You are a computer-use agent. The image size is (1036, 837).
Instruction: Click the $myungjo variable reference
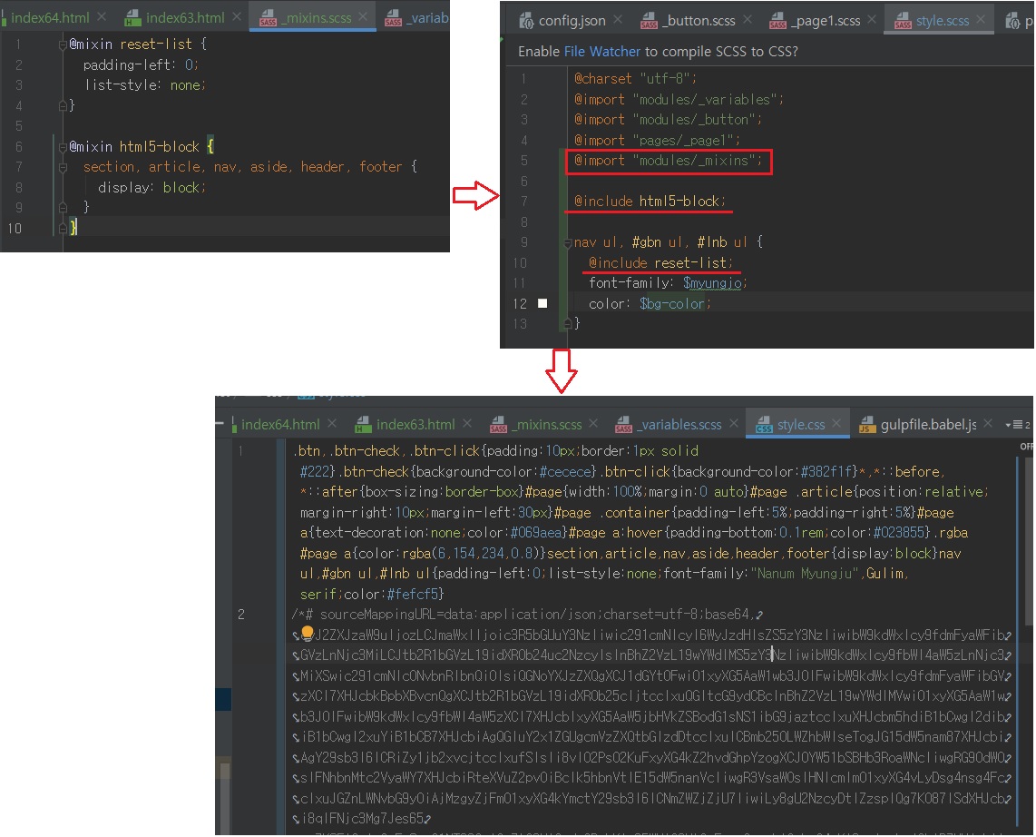coord(713,283)
